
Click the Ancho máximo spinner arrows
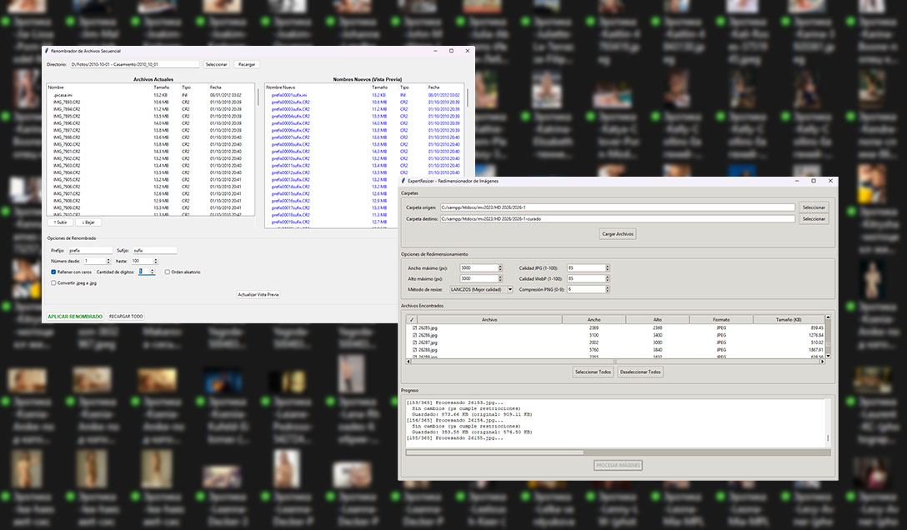pos(499,267)
